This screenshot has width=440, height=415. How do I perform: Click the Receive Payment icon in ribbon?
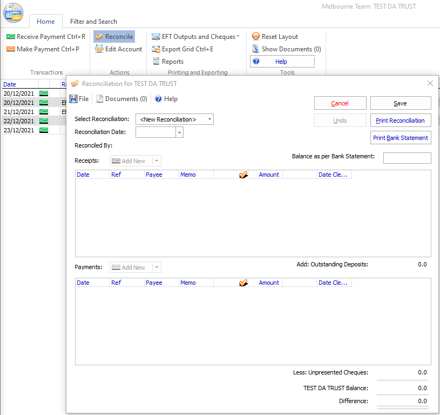click(x=11, y=37)
